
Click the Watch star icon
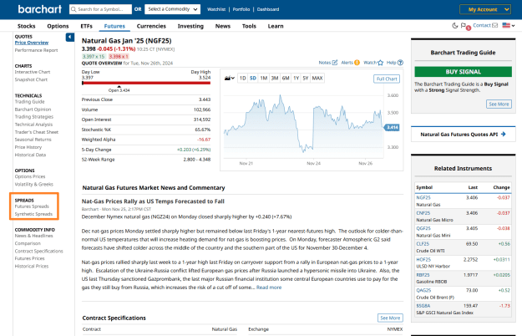click(x=381, y=63)
